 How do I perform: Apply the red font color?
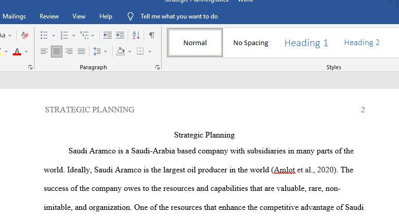click(x=17, y=52)
